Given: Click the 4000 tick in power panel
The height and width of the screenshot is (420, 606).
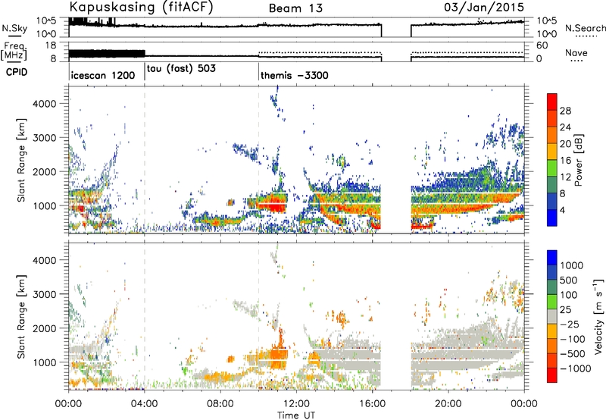Looking at the screenshot, I should [45, 104].
